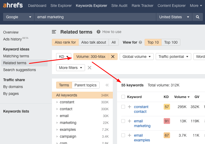The height and width of the screenshot is (144, 205).
Task: Switch to the Parent topics tab
Action: pos(86,85)
